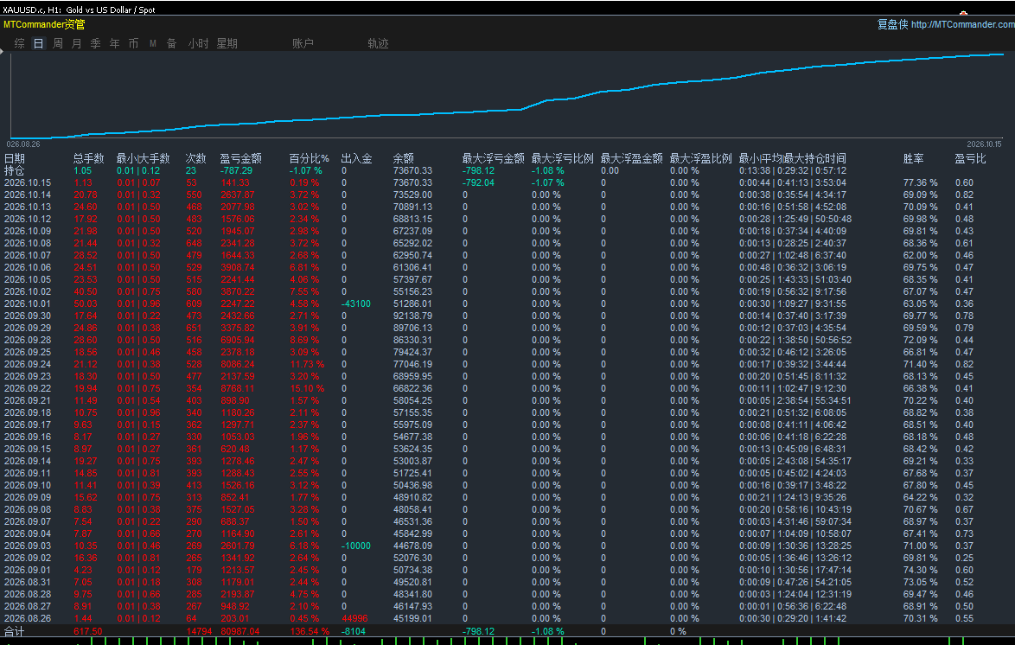Image resolution: width=1015 pixels, height=645 pixels.
Task: Open the 备 tab
Action: click(x=171, y=43)
